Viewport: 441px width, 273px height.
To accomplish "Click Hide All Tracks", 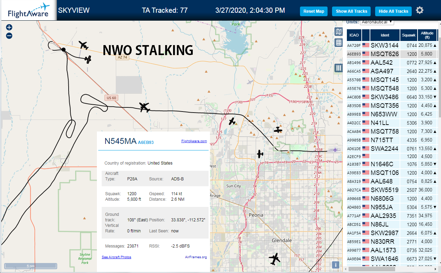I will tap(393, 11).
